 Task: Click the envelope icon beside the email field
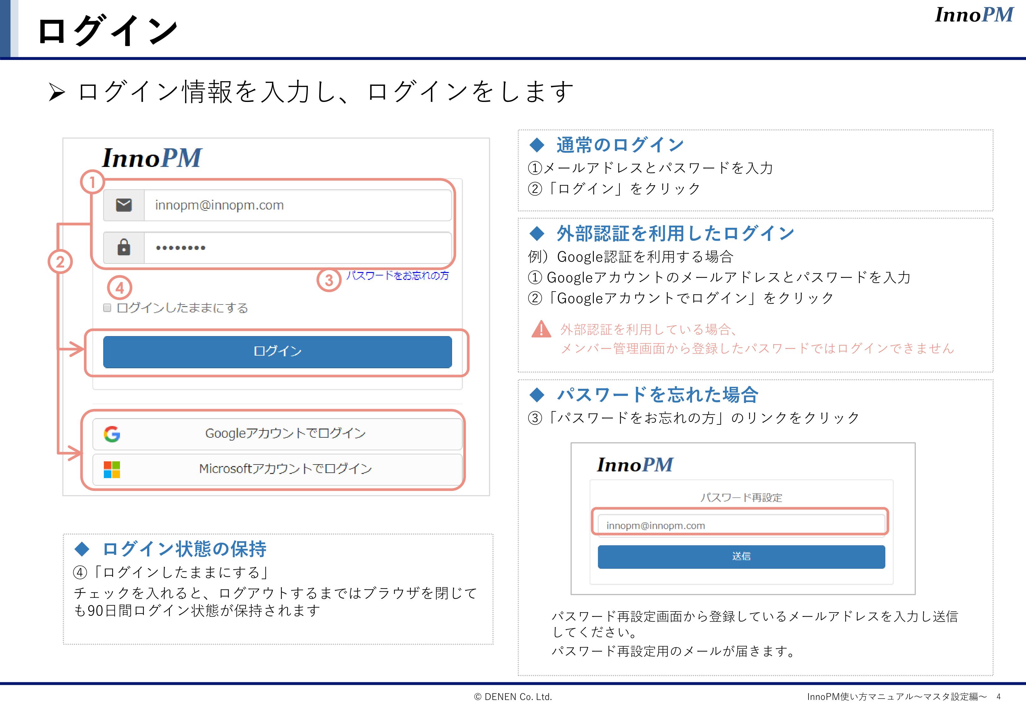(x=124, y=205)
